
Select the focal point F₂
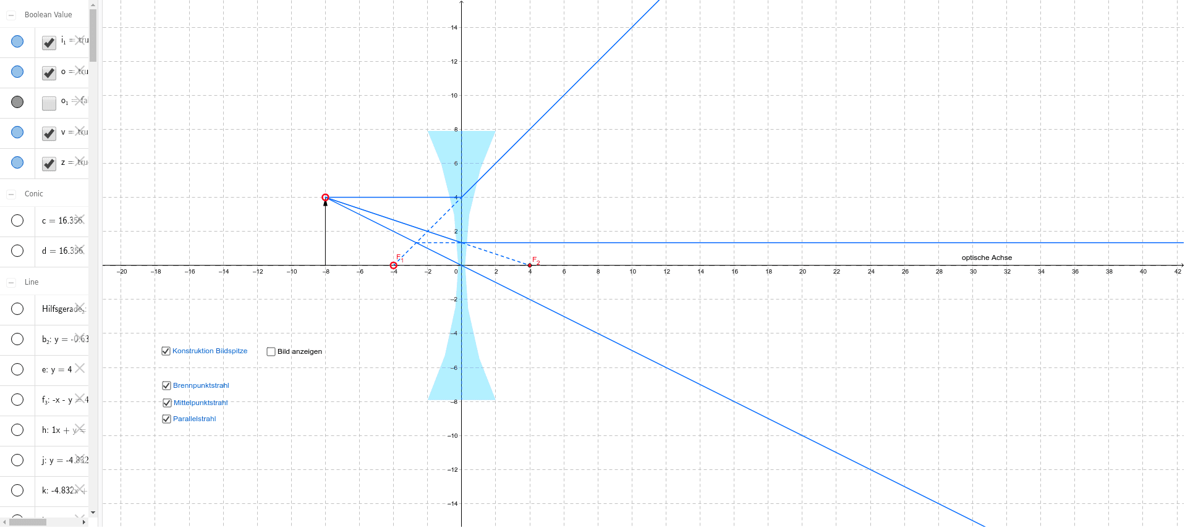530,266
